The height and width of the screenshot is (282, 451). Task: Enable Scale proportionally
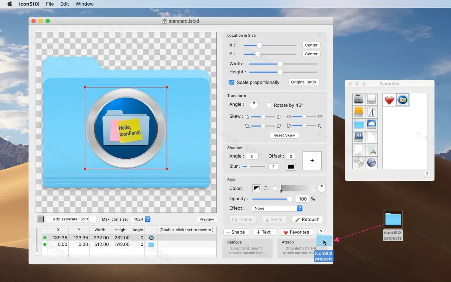pos(232,82)
